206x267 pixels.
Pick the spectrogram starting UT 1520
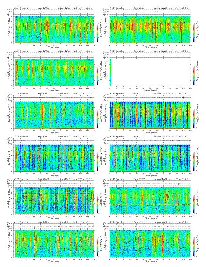(54, 158)
